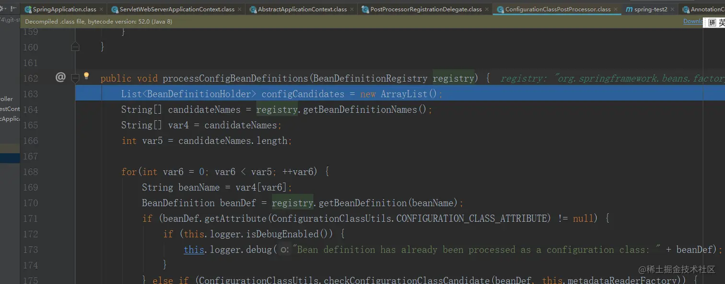Close the ConfigurationClassPostProcessor.class tab
This screenshot has width=725, height=284.
point(616,10)
